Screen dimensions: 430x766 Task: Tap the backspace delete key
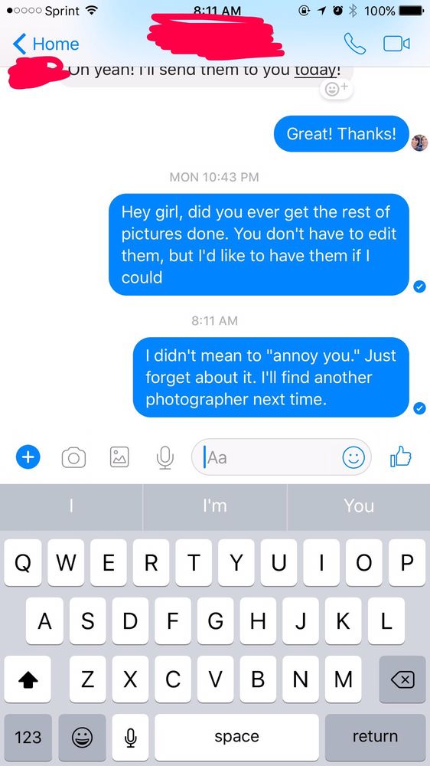[402, 679]
